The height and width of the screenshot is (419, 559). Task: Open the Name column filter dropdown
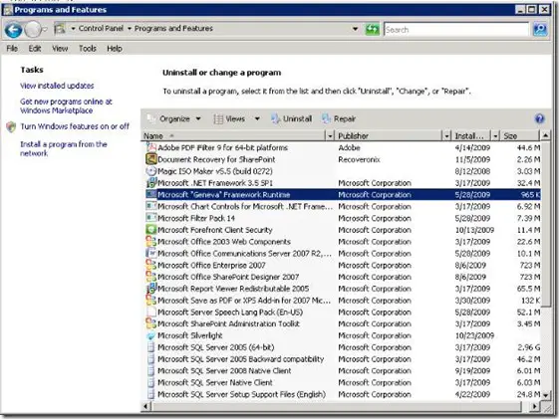pyautogui.click(x=330, y=136)
